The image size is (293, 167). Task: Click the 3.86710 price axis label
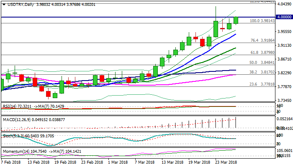[x=284, y=59]
